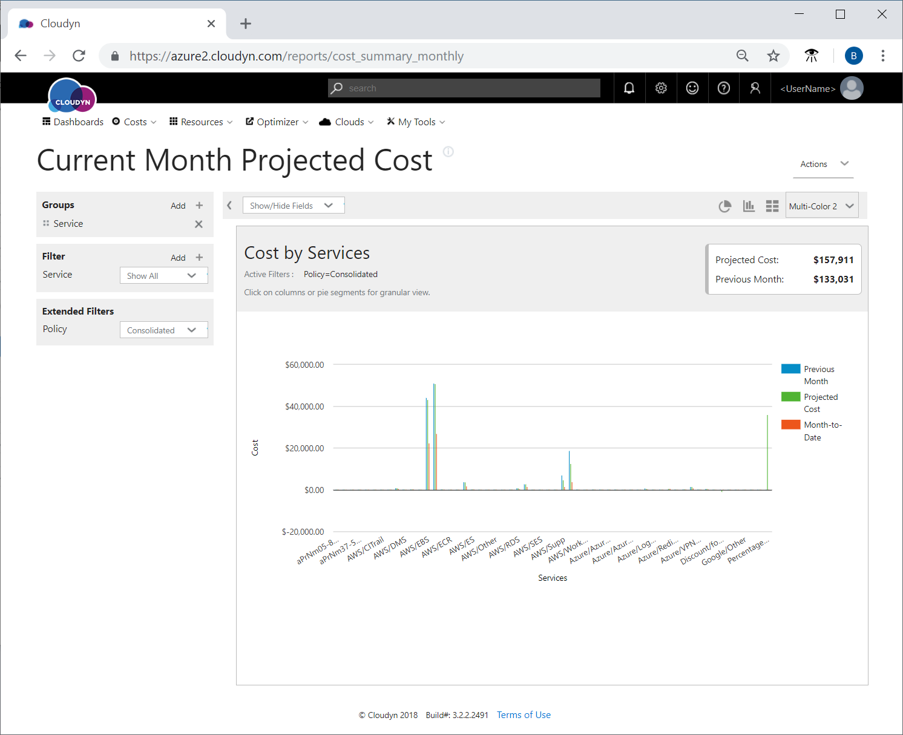Click the Add link in Filter
This screenshot has width=903, height=735.
pyautogui.click(x=178, y=257)
